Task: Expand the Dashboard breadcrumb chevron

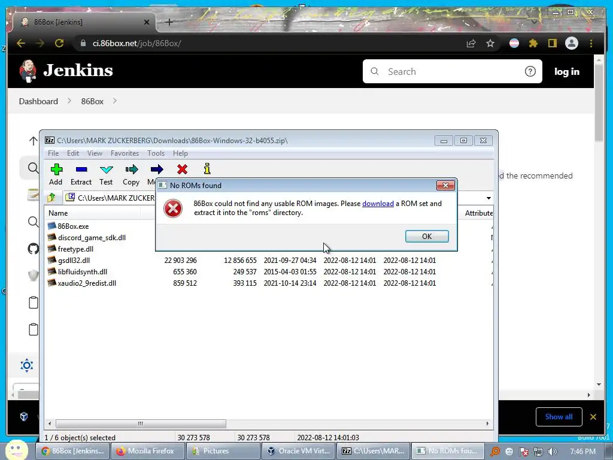Action: pyautogui.click(x=69, y=101)
